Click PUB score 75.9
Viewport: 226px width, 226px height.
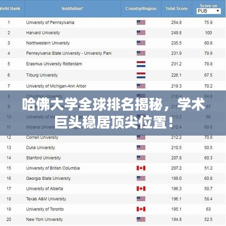point(209,23)
